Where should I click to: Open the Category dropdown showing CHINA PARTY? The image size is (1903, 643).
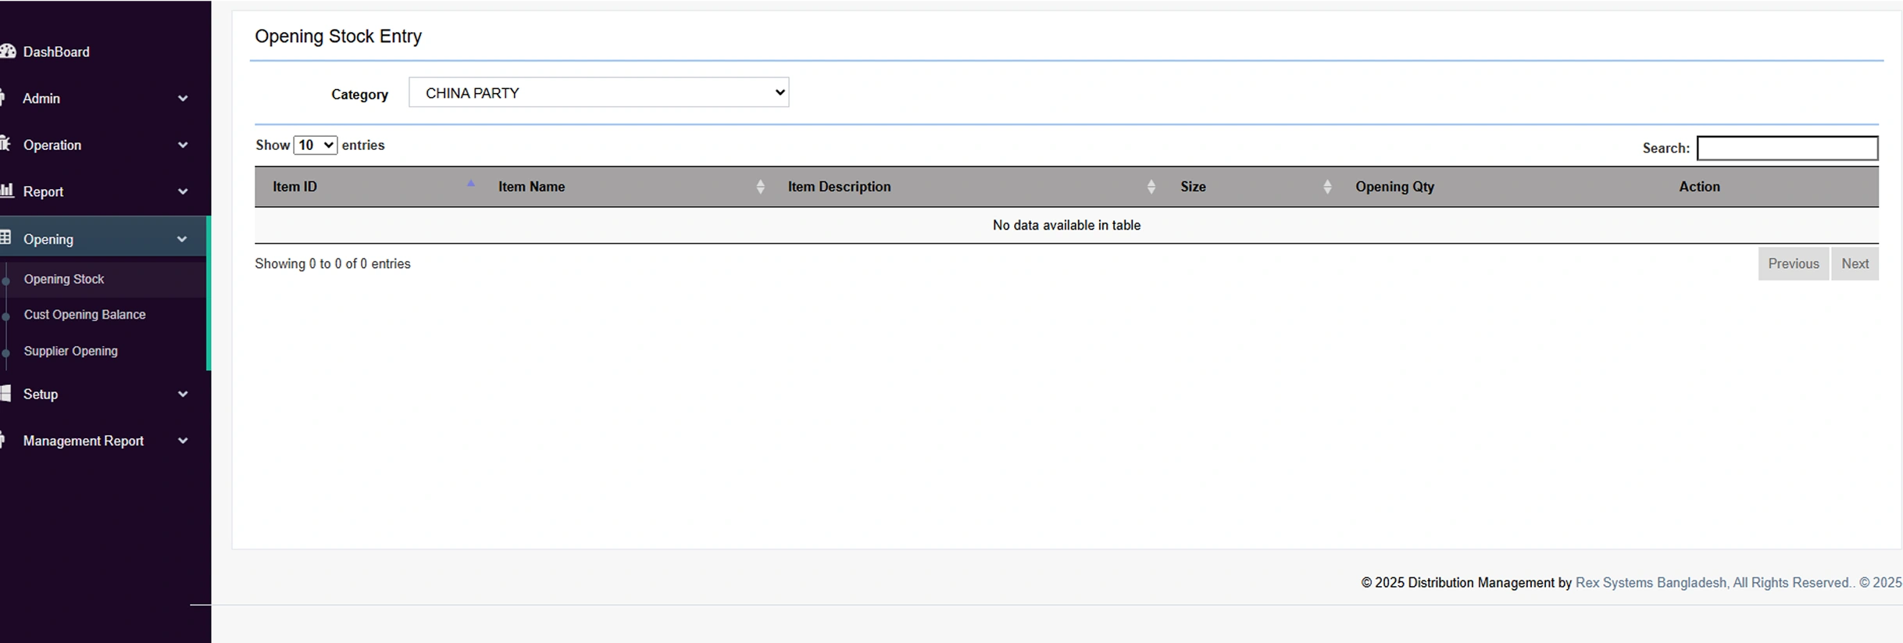598,92
